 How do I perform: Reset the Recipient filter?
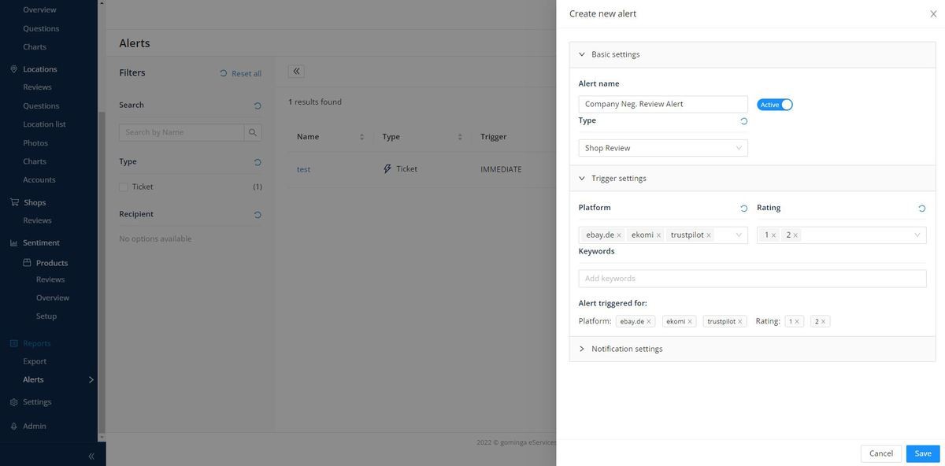point(257,215)
